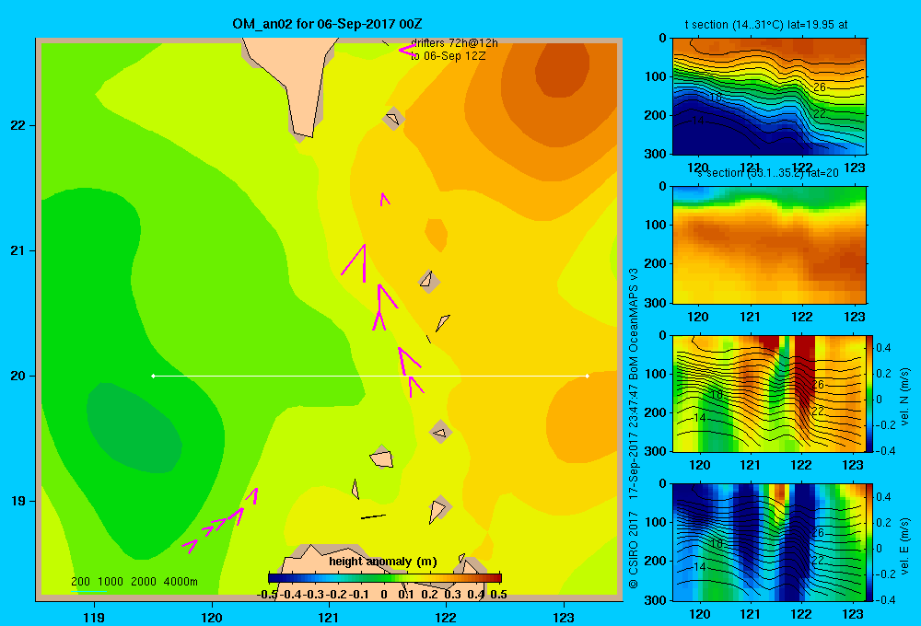Click longitude label 123 below the main map
This screenshot has width=921, height=626.
tap(564, 617)
